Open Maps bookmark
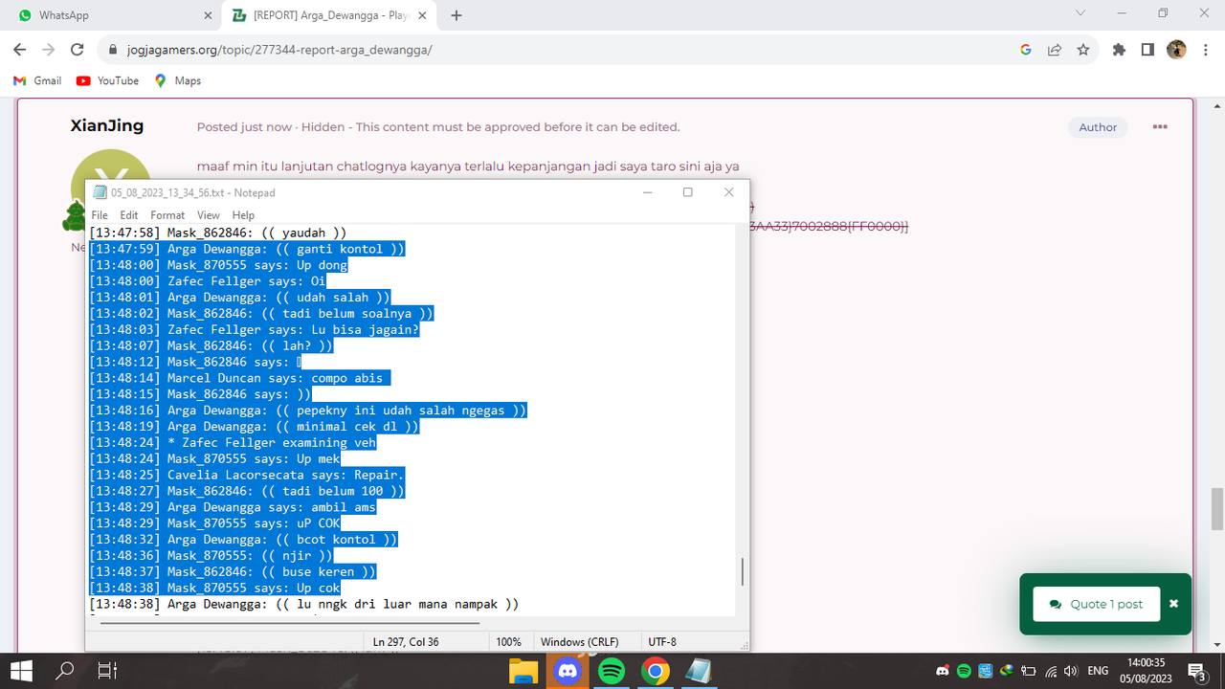The width and height of the screenshot is (1225, 689). pyautogui.click(x=177, y=80)
